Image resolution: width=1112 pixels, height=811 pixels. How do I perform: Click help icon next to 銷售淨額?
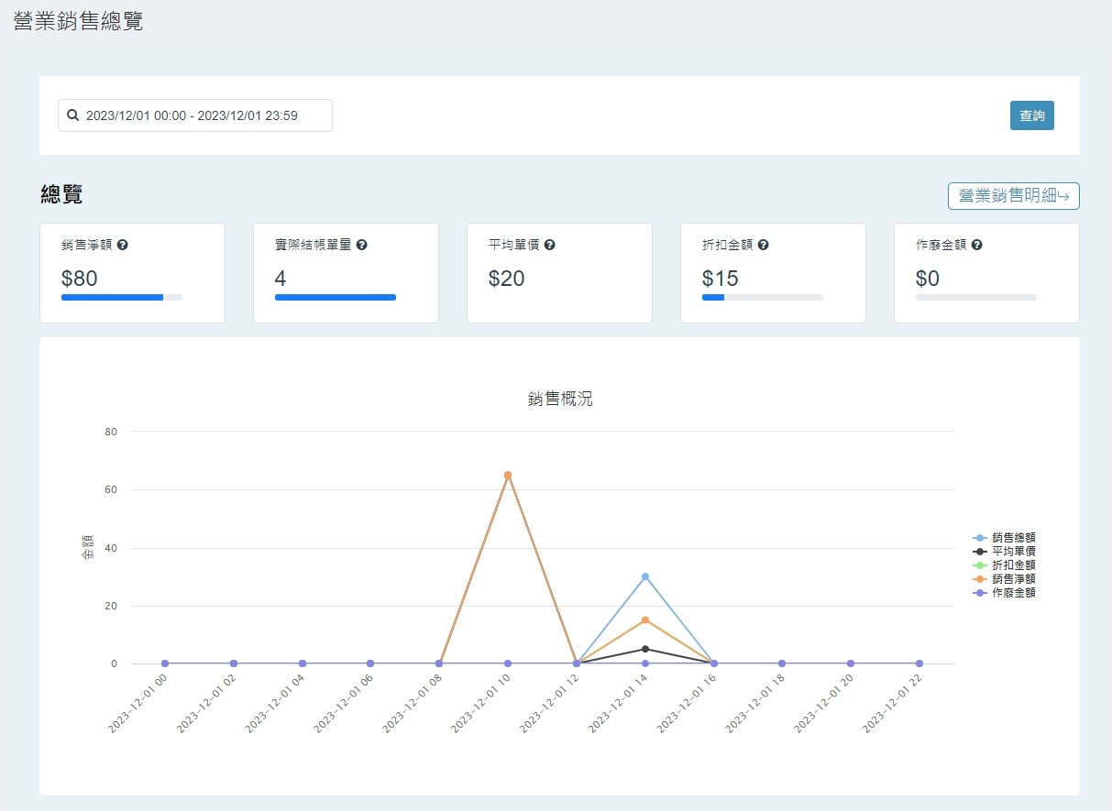click(x=122, y=246)
